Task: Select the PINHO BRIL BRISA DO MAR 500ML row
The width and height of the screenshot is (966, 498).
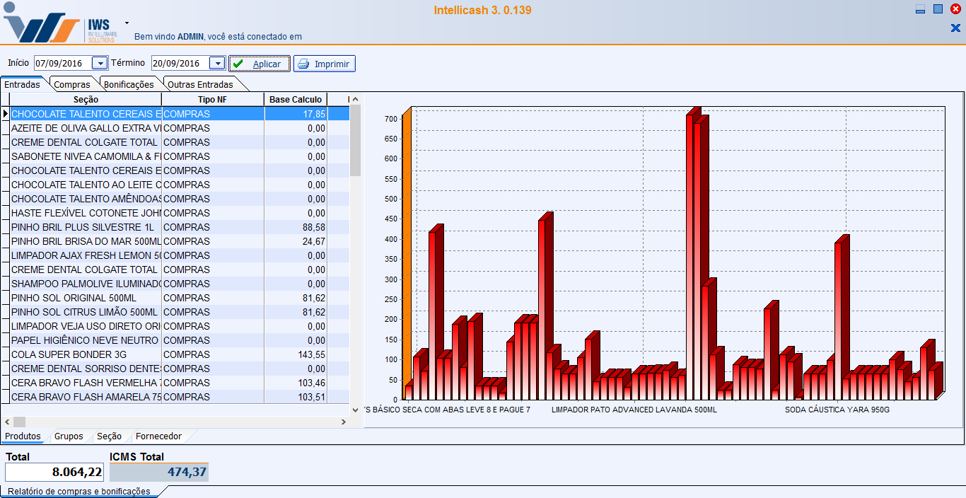Action: coord(180,241)
